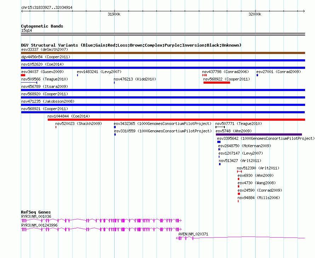Select the red esv34037 loss glyph
Viewport: 315px width, 258px height.
coord(23,75)
